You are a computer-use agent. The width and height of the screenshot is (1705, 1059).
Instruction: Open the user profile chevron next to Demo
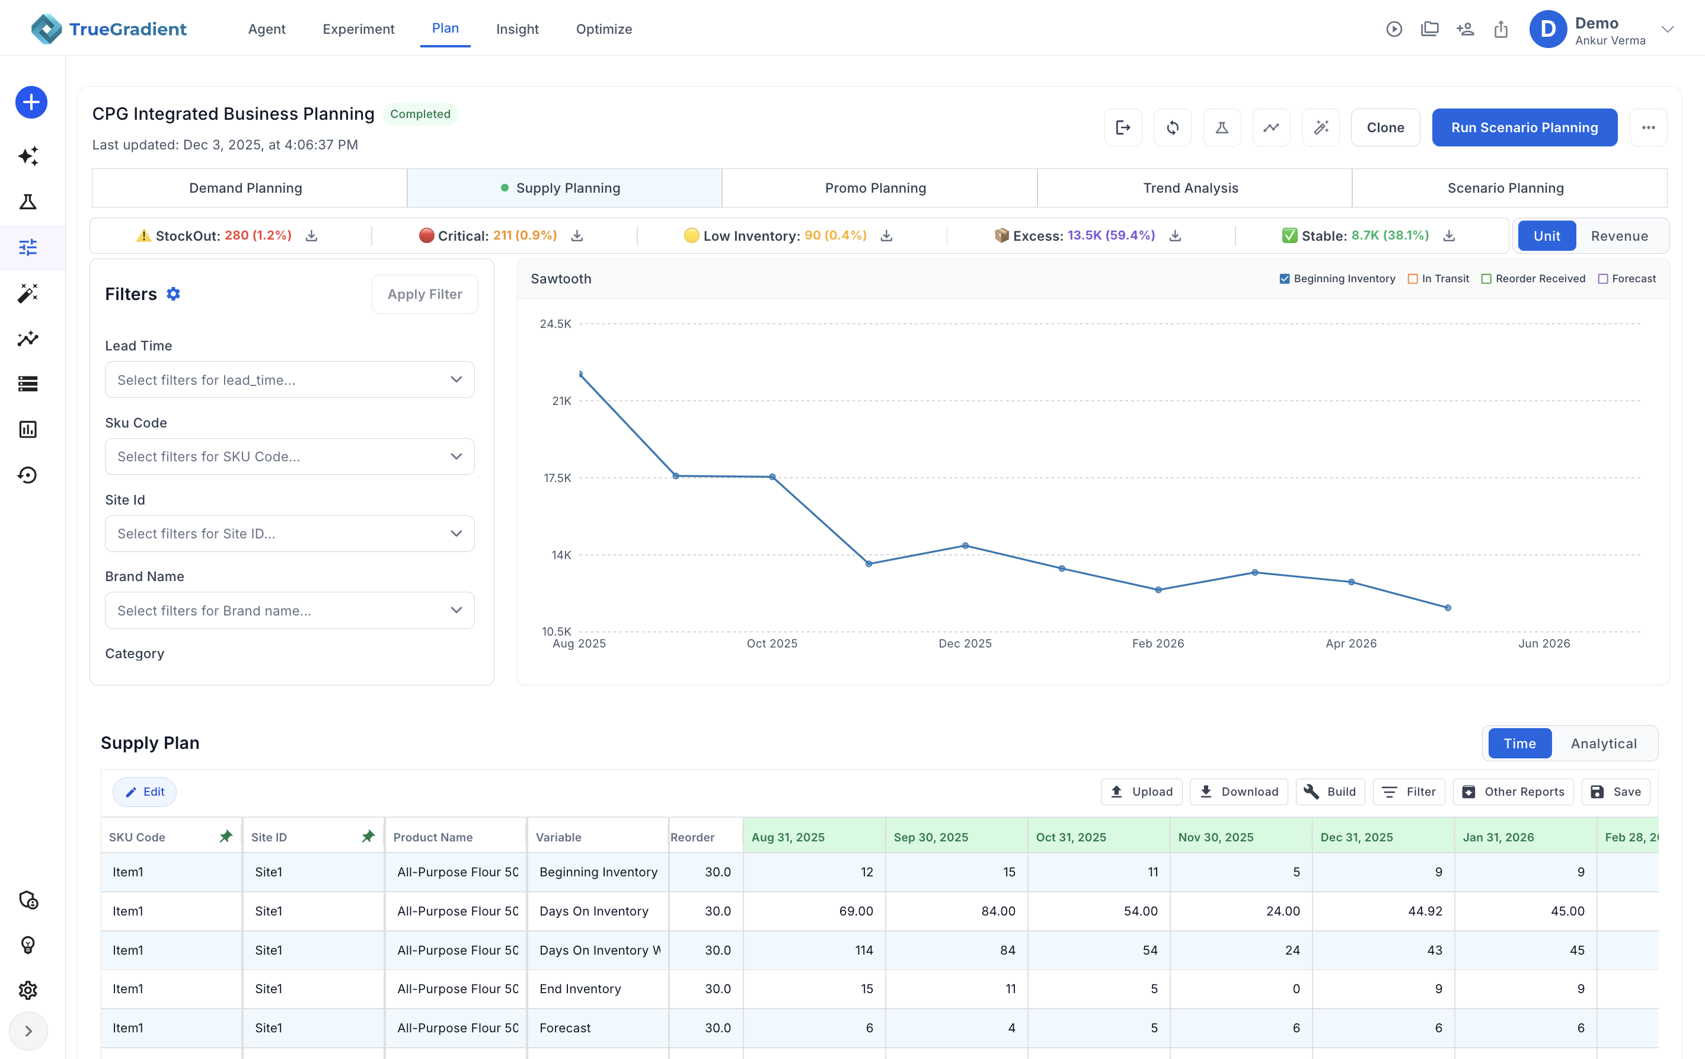click(x=1668, y=28)
